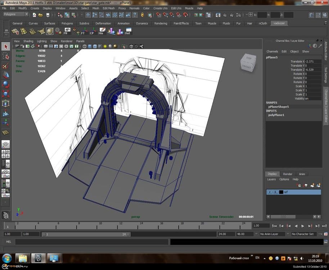329x270 pixels.
Task: Activate the Lasso select tool
Action: 6,56
